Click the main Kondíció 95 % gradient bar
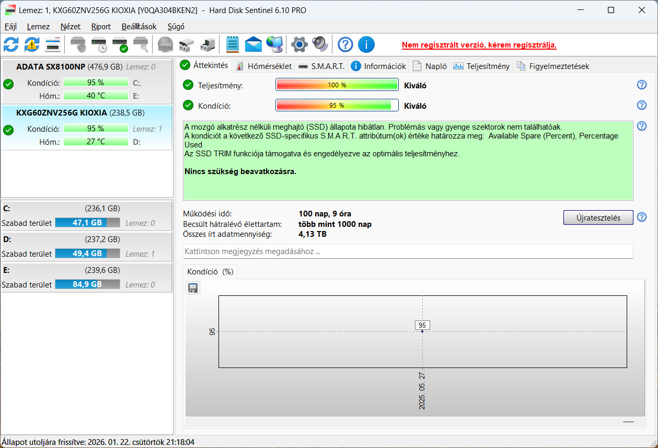Screen dimensions: 658x448 (x=337, y=106)
